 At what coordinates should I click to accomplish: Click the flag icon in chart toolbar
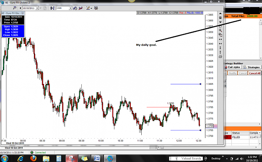click(x=15, y=8)
